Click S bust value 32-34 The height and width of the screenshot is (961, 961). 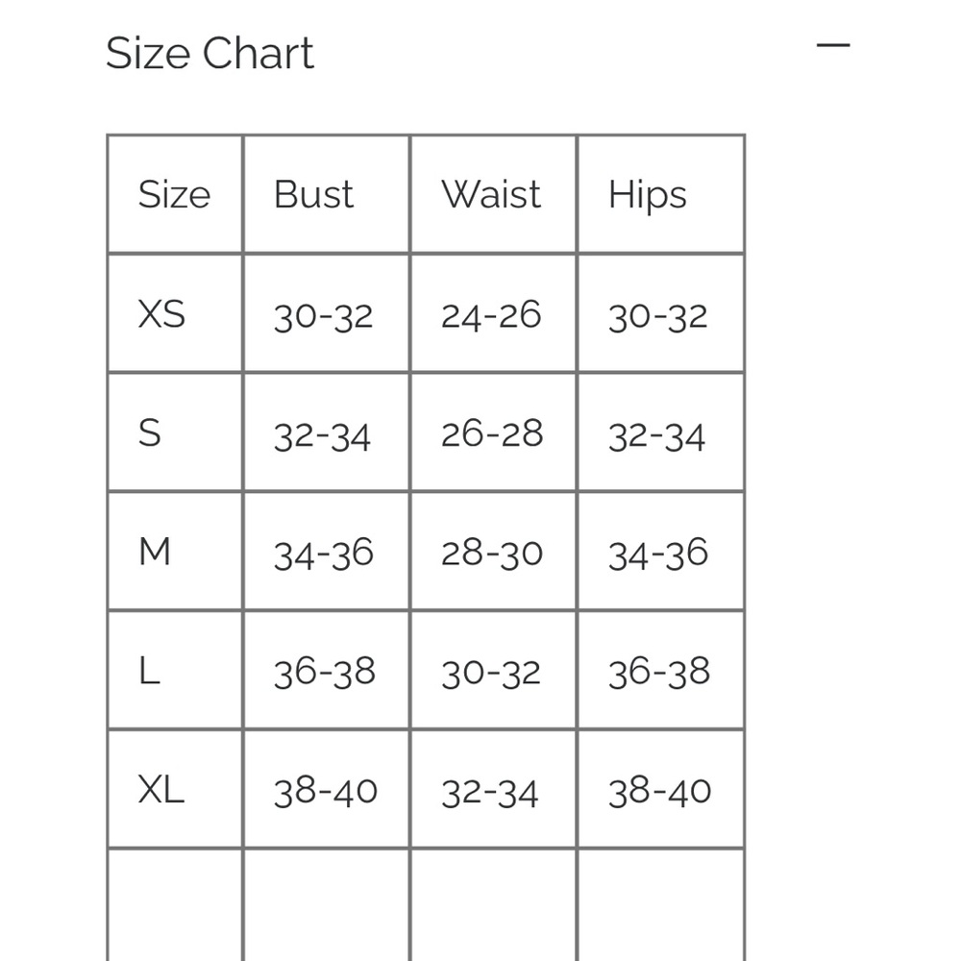pyautogui.click(x=322, y=436)
